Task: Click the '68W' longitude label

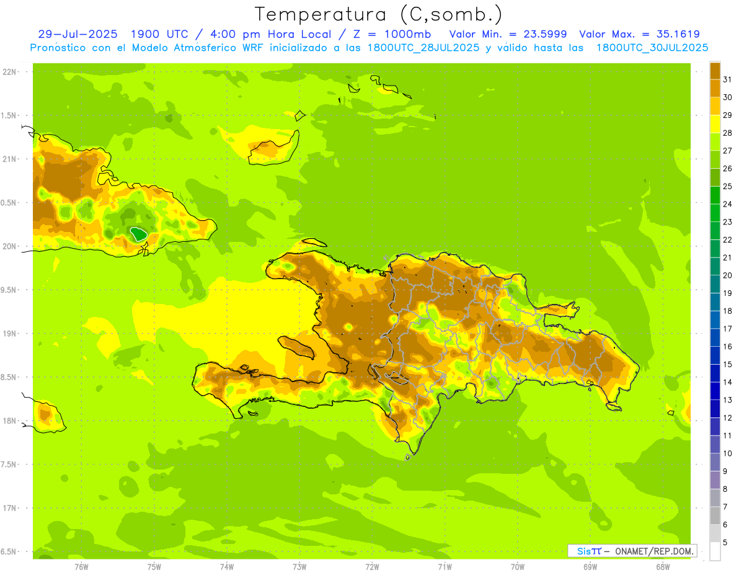Action: [663, 567]
